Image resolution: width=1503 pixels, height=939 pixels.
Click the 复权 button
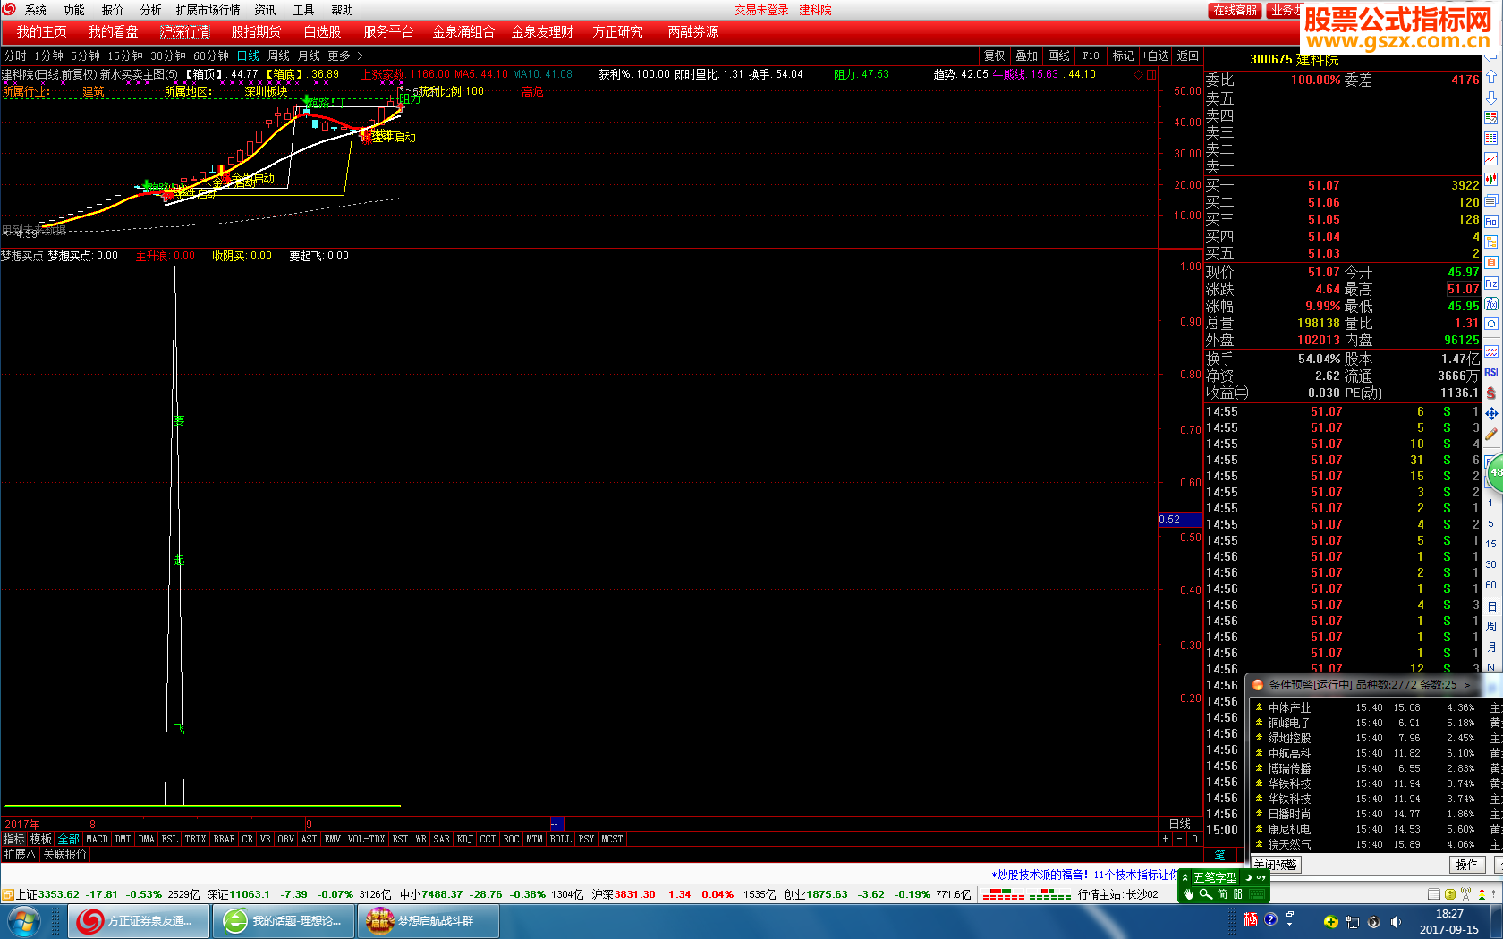click(x=994, y=55)
